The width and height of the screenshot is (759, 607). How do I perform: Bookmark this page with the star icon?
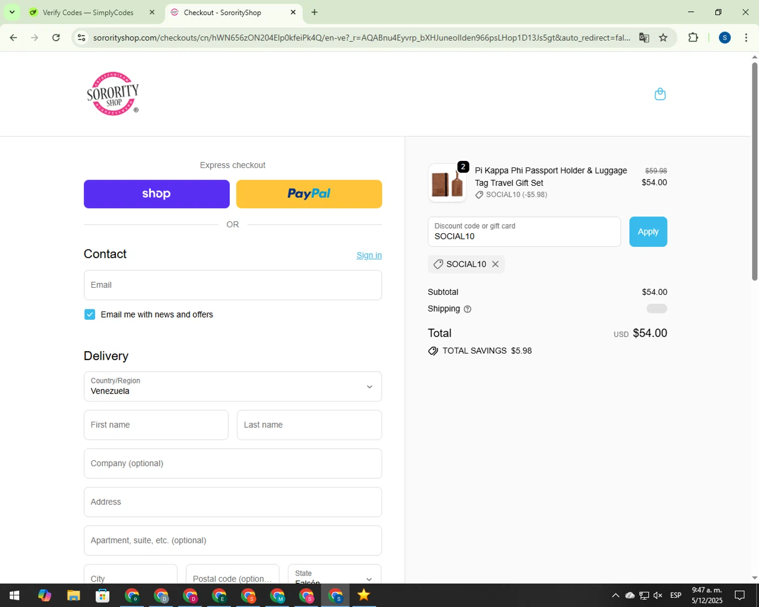[663, 37]
